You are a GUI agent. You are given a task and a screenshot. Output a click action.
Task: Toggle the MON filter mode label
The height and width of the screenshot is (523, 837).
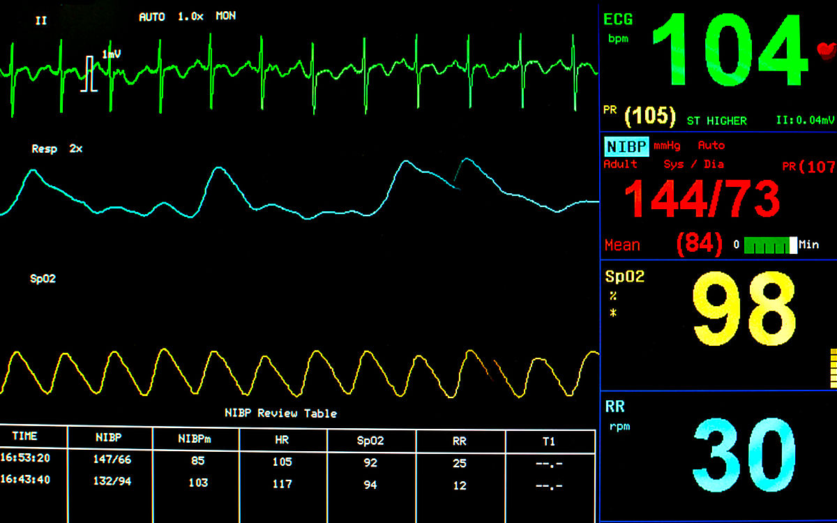click(225, 16)
